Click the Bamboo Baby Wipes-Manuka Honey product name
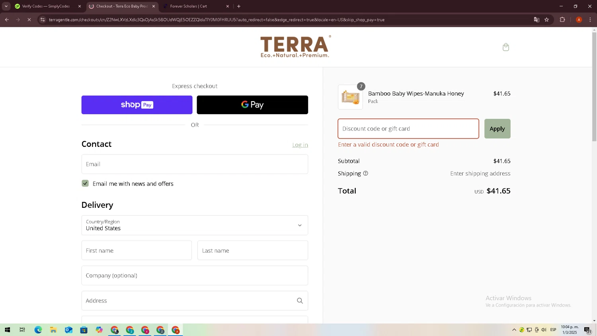Screen dimensions: 597x336 point(416,94)
